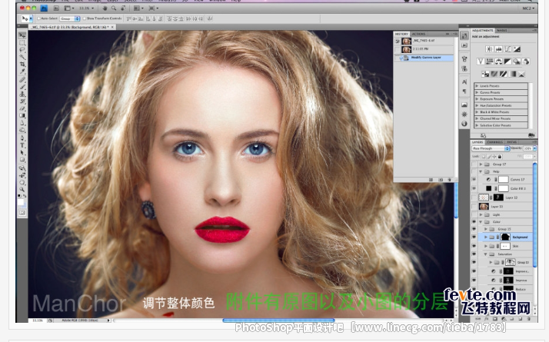Select the Crop tool
This screenshot has width=549, height=342.
coord(22,65)
